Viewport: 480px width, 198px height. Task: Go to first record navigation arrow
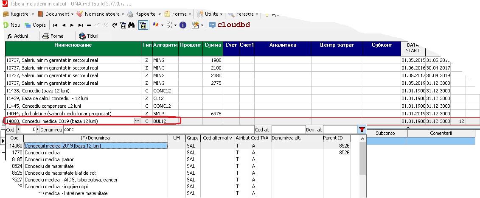[55, 25]
